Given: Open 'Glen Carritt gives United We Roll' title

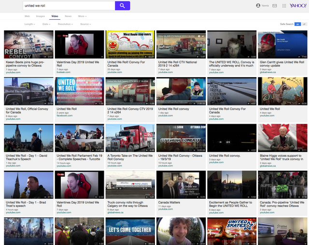Looking at the screenshot, I should [282, 64].
